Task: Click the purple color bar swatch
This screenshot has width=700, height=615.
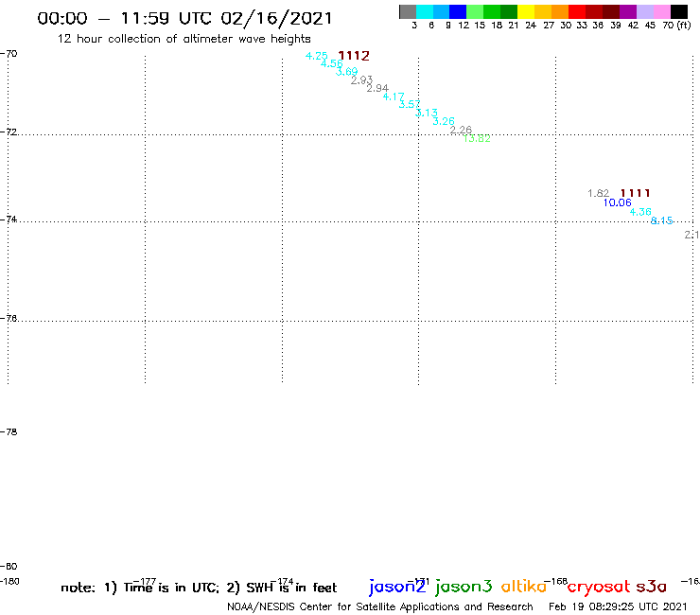Action: pos(628,11)
